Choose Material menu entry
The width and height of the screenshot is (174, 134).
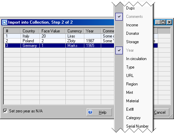[x=133, y=101]
